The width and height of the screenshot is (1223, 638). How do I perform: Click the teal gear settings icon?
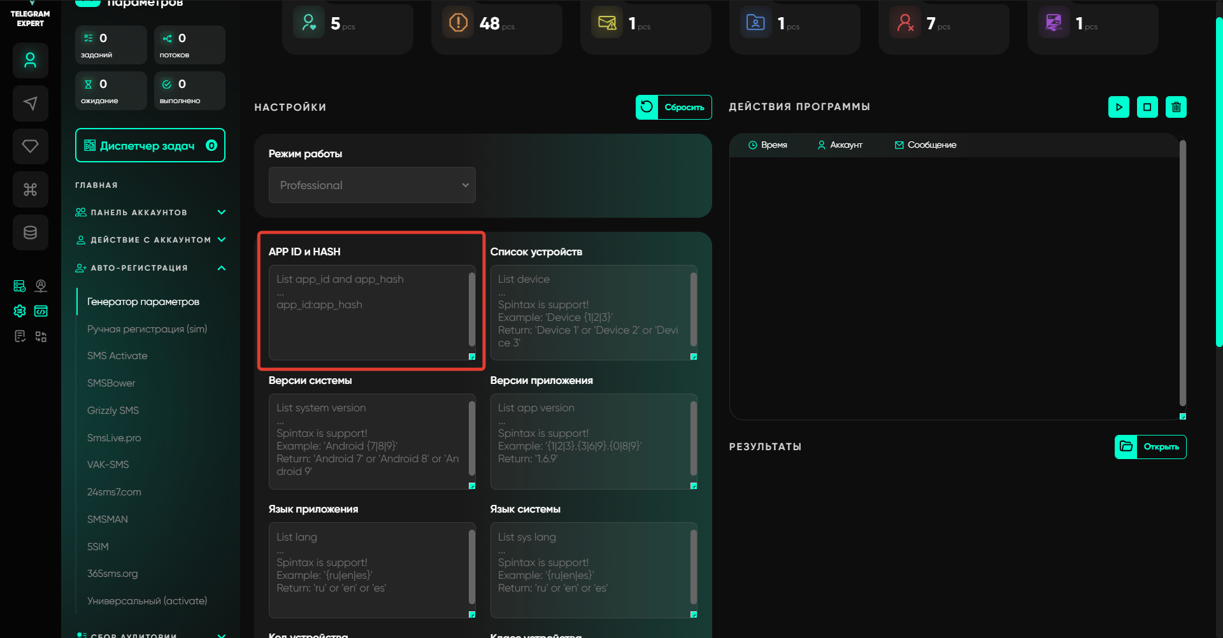(x=20, y=311)
